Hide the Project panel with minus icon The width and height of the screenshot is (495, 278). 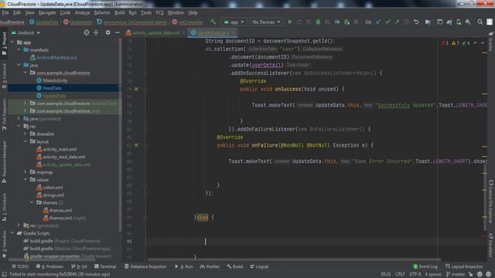click(117, 32)
